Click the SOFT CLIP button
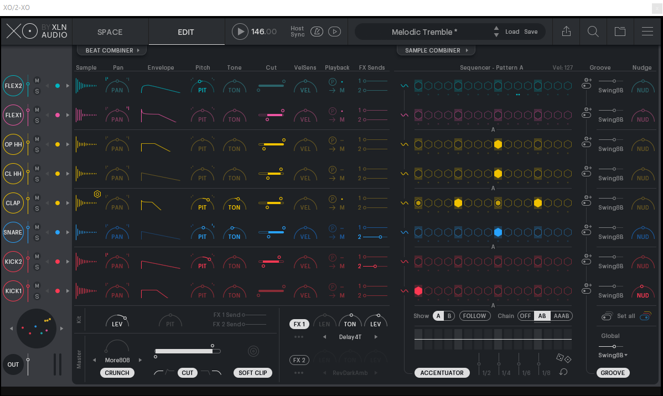This screenshot has width=663, height=396. point(252,373)
